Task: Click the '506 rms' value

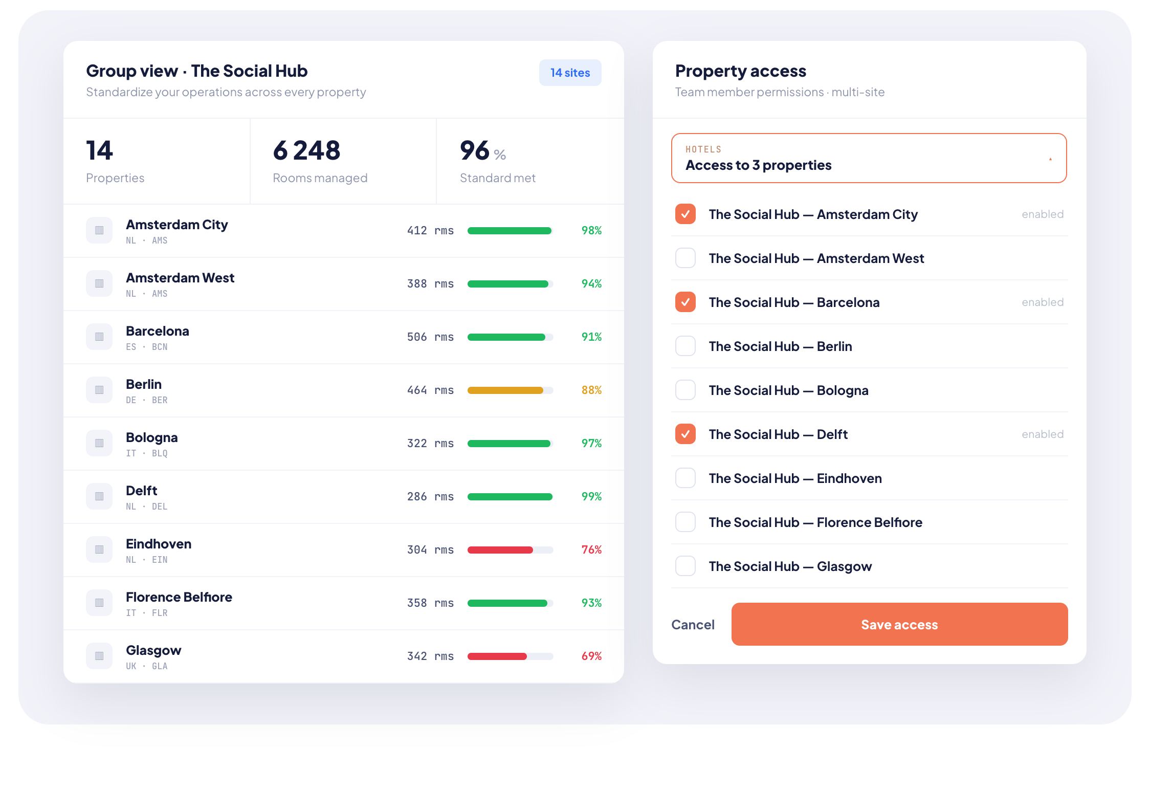Action: [x=430, y=337]
